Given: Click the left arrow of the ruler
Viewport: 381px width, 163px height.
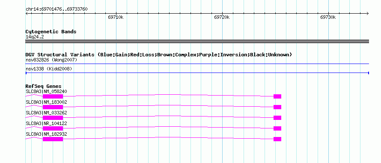Looking at the screenshot, I should 27,13.
